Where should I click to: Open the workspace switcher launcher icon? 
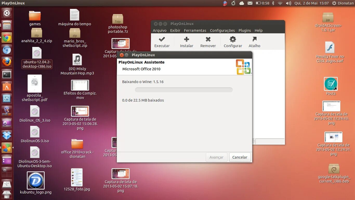click(x=7, y=172)
